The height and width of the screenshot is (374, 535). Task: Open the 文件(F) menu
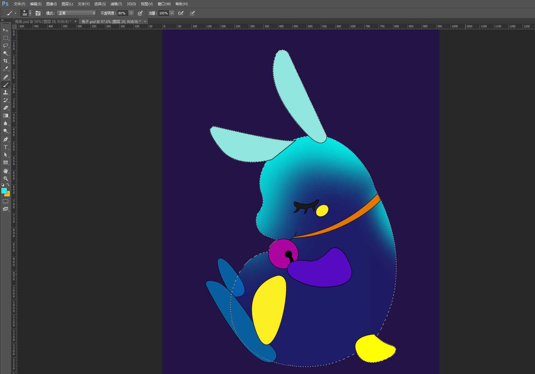tap(19, 4)
